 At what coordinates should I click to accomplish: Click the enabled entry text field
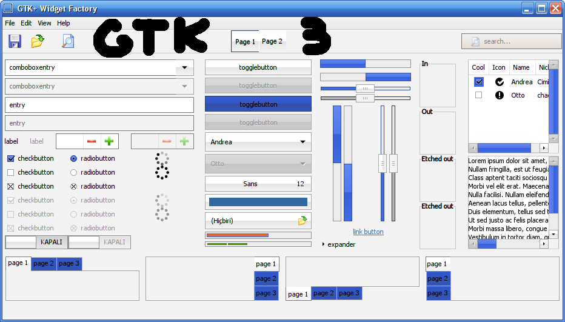(x=99, y=105)
